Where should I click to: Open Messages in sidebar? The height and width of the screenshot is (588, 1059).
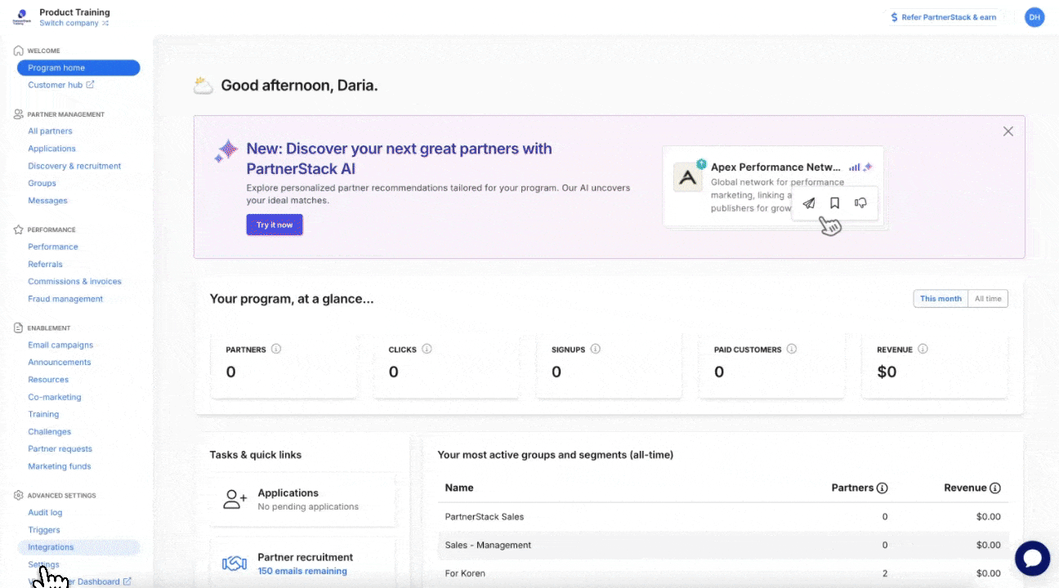coord(47,200)
